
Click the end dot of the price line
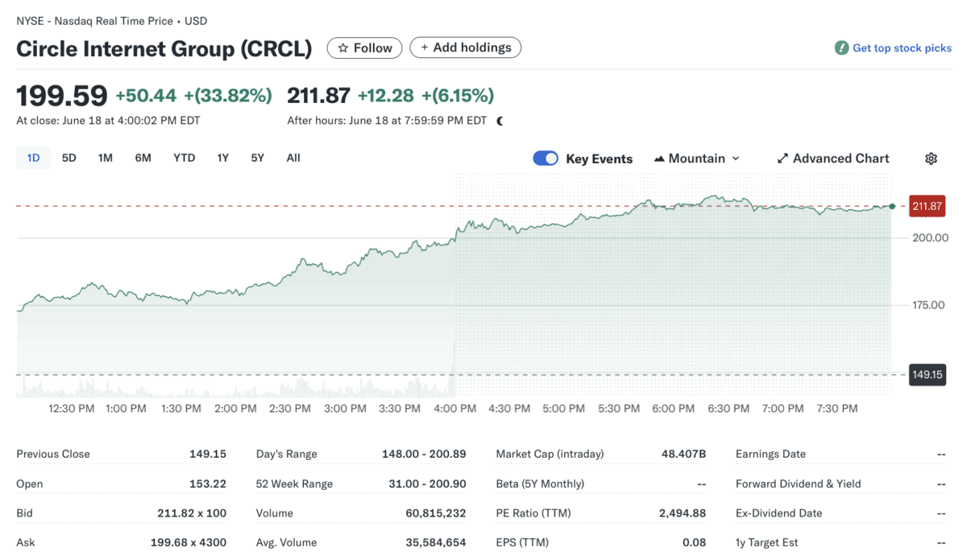tap(892, 206)
